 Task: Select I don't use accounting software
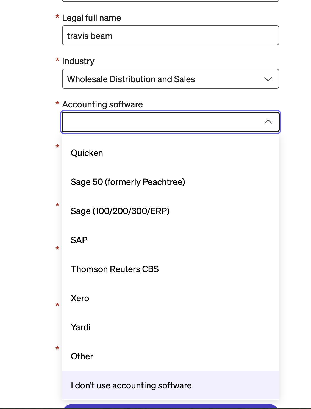[x=171, y=385]
